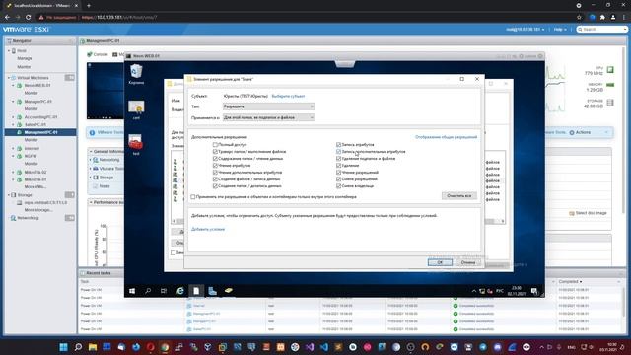Click the 'Выберите субъект' link

tap(288, 97)
